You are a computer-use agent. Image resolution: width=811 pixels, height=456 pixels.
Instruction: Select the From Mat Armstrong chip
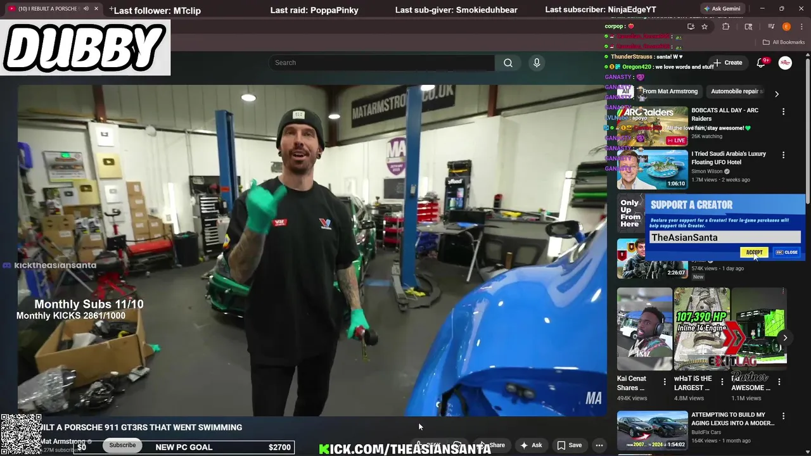670,91
